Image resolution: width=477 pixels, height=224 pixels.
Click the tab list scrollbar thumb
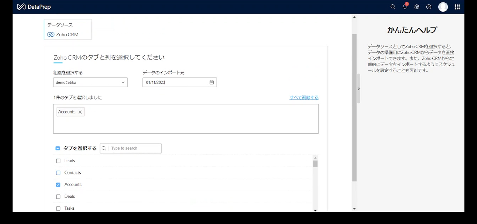(315, 164)
